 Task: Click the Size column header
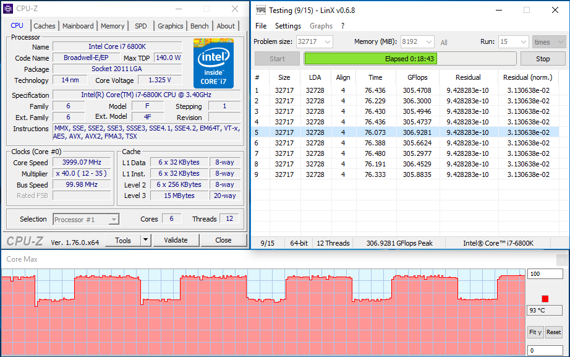pos(284,77)
